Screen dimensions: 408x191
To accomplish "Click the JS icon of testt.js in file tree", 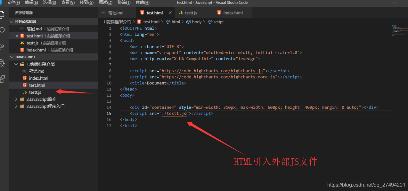I will click(x=25, y=92).
